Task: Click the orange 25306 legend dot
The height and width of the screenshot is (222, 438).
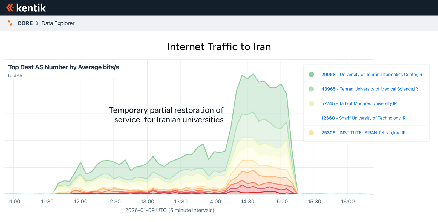Action: click(x=311, y=133)
